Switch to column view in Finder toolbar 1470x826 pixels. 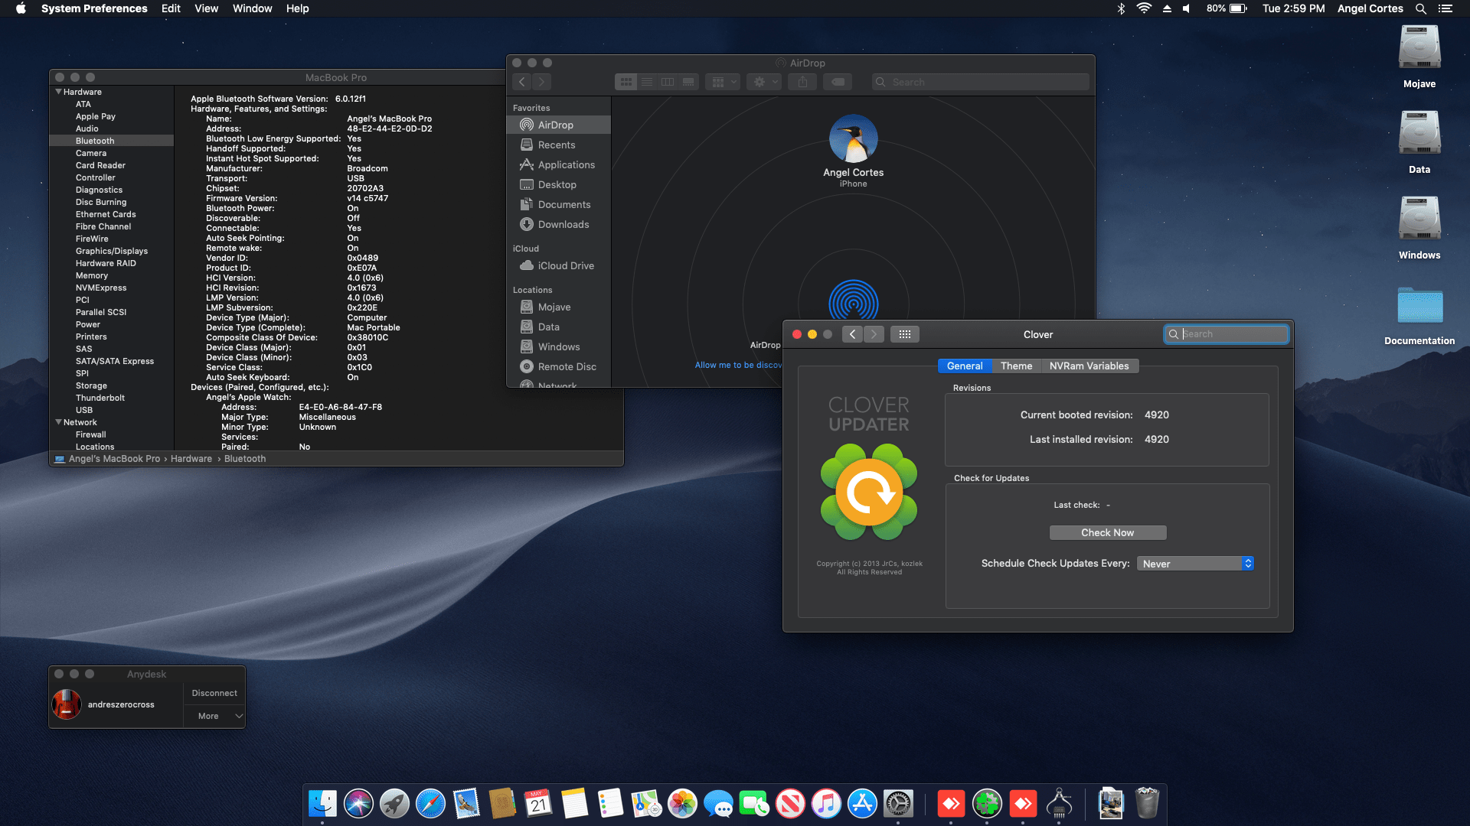point(668,82)
